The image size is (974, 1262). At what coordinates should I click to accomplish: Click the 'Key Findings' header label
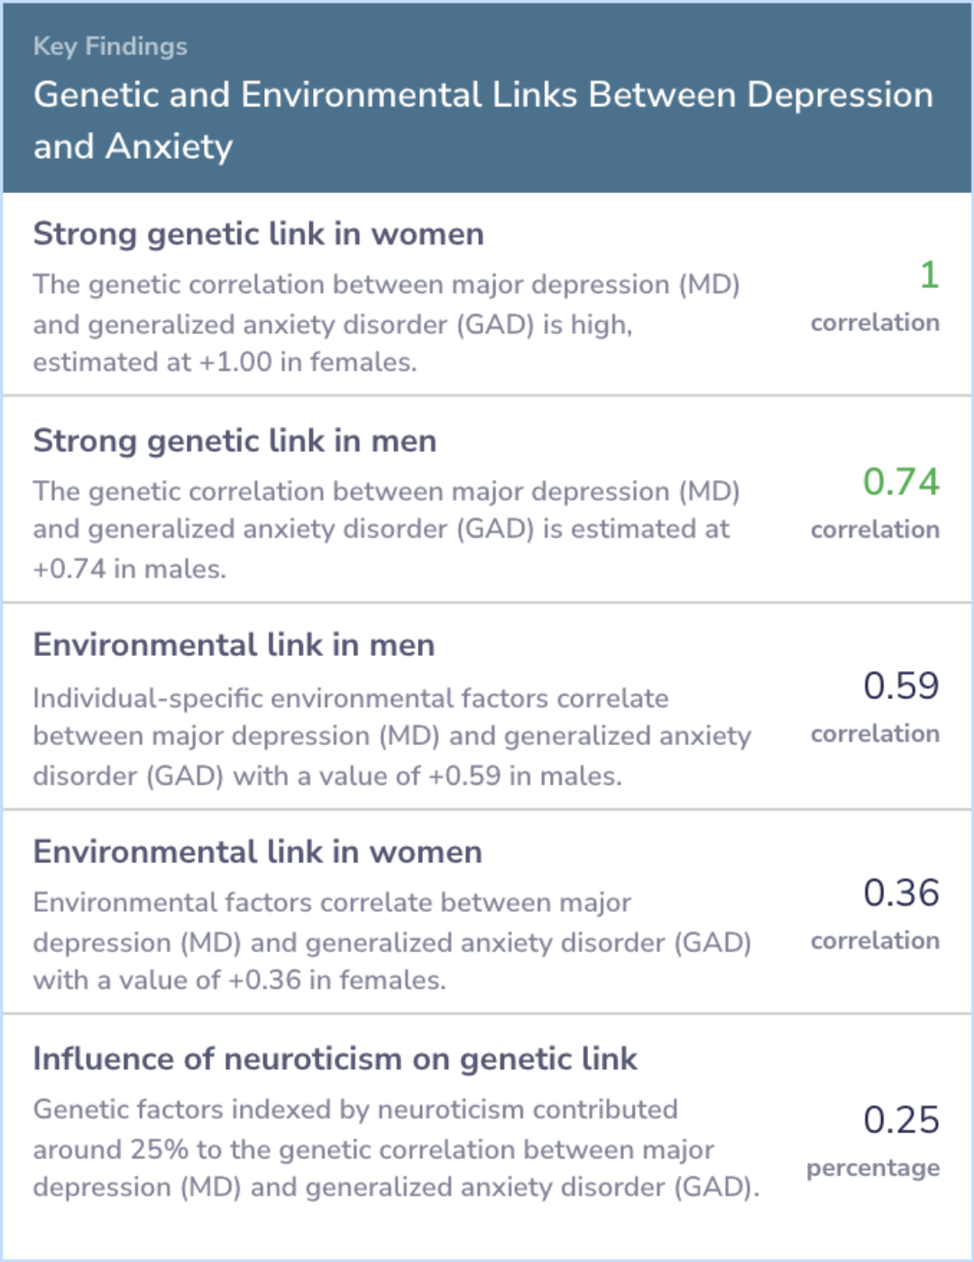tap(110, 47)
